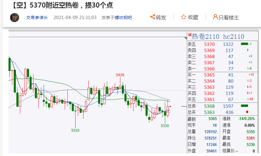Click the 只看楼主 person icon

pos(215,17)
